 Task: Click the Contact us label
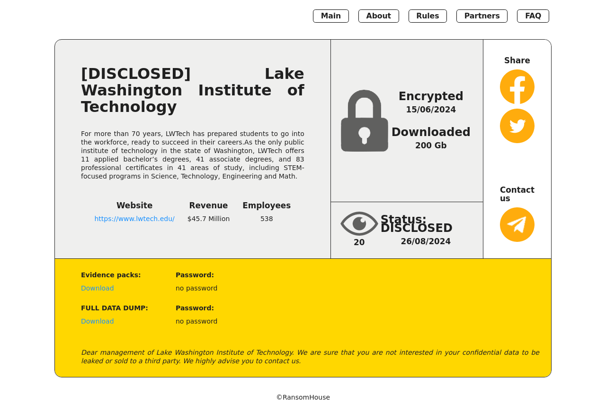[x=517, y=194]
